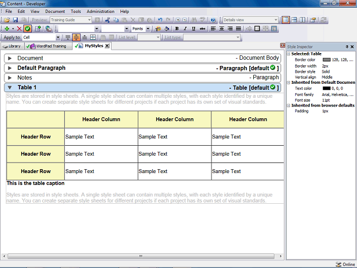This screenshot has height=268, width=357.
Task: Toggle center alignment
Action: (221, 28)
